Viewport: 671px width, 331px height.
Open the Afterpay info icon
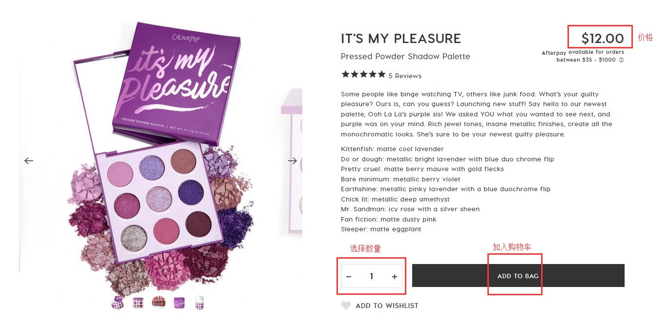[621, 60]
